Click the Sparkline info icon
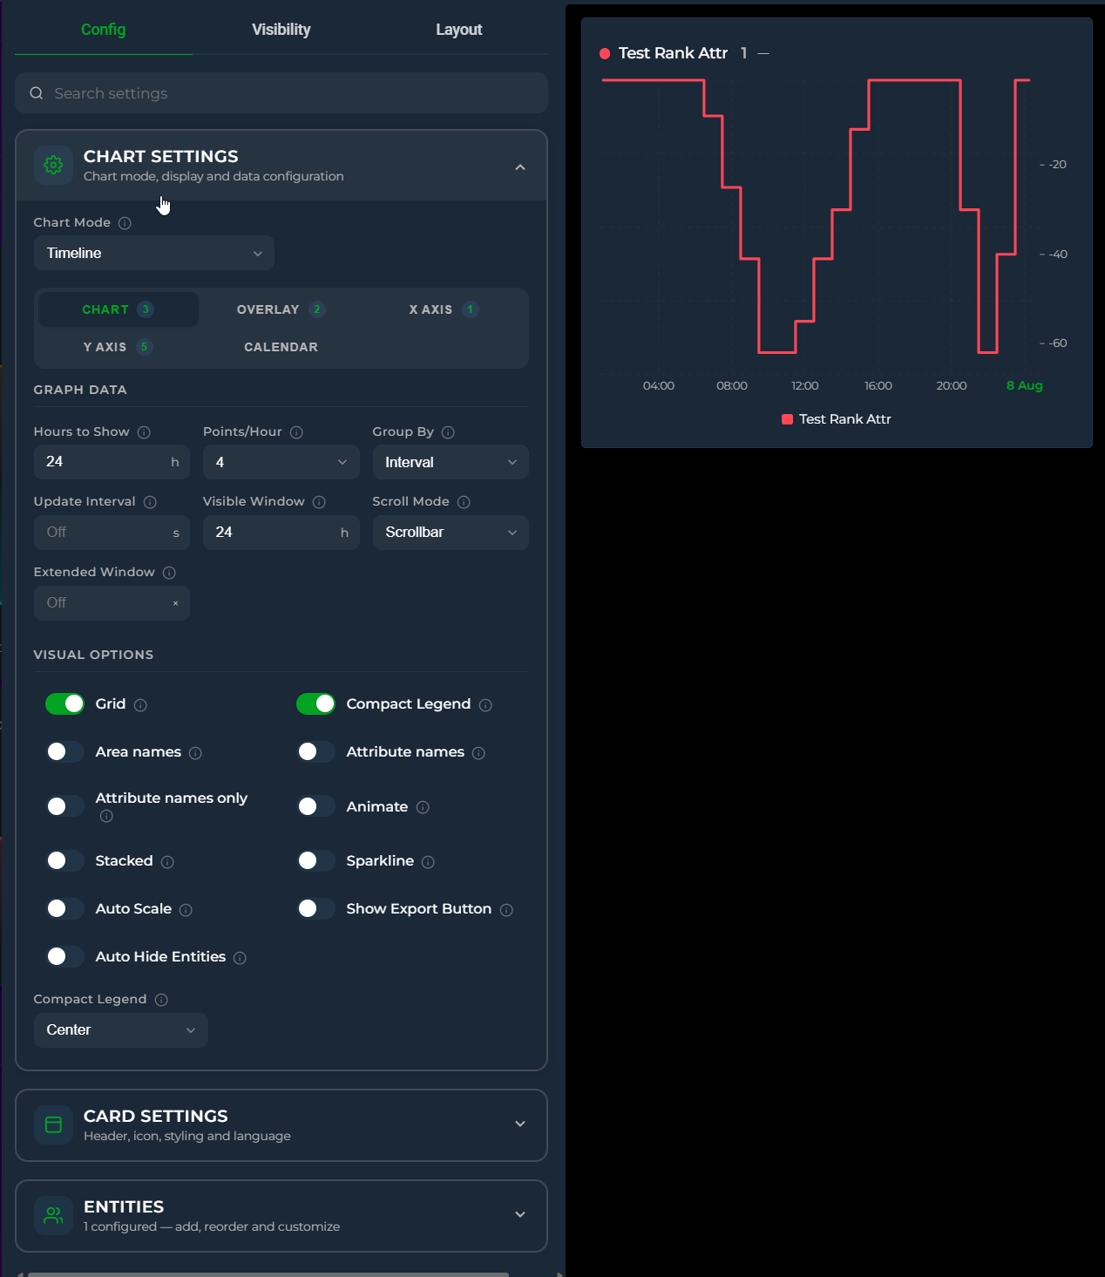 click(x=428, y=862)
